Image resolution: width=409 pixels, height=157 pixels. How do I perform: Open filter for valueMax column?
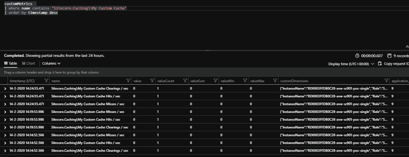275,81
